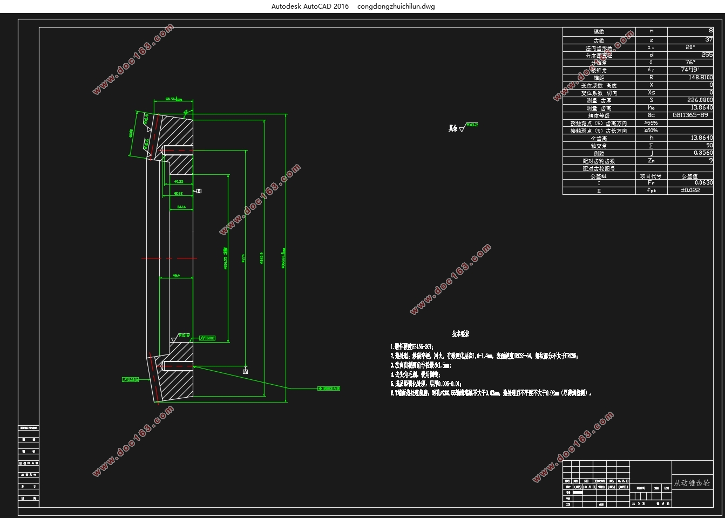This screenshot has width=725, height=518.
Task: Select the GB11365-89 standard cell
Action: tap(690, 115)
